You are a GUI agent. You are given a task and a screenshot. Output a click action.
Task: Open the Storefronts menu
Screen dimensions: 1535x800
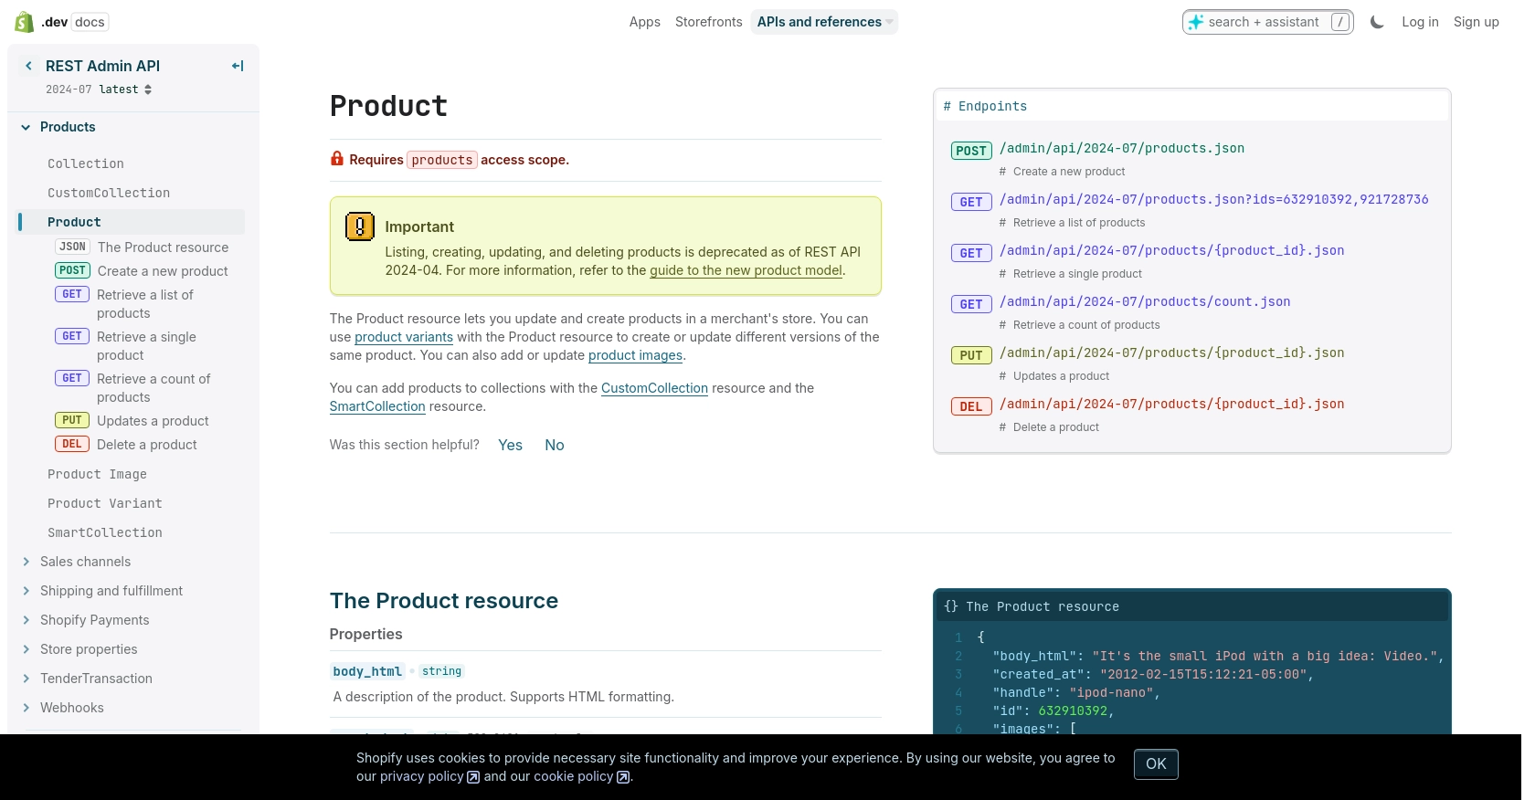[x=708, y=22]
